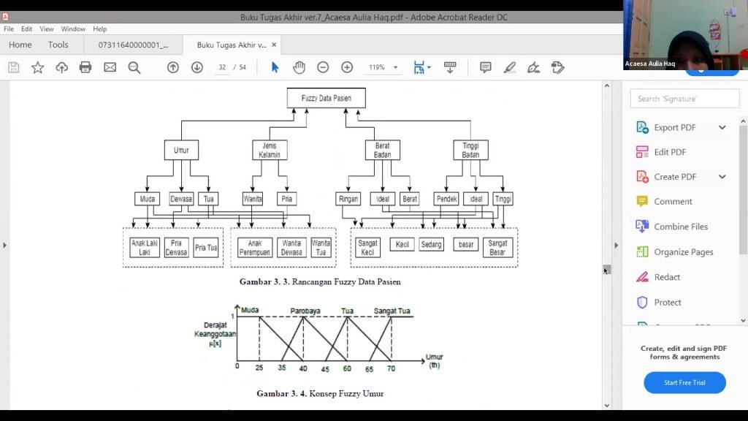
Task: Send file by email envelope icon
Action: 110,67
